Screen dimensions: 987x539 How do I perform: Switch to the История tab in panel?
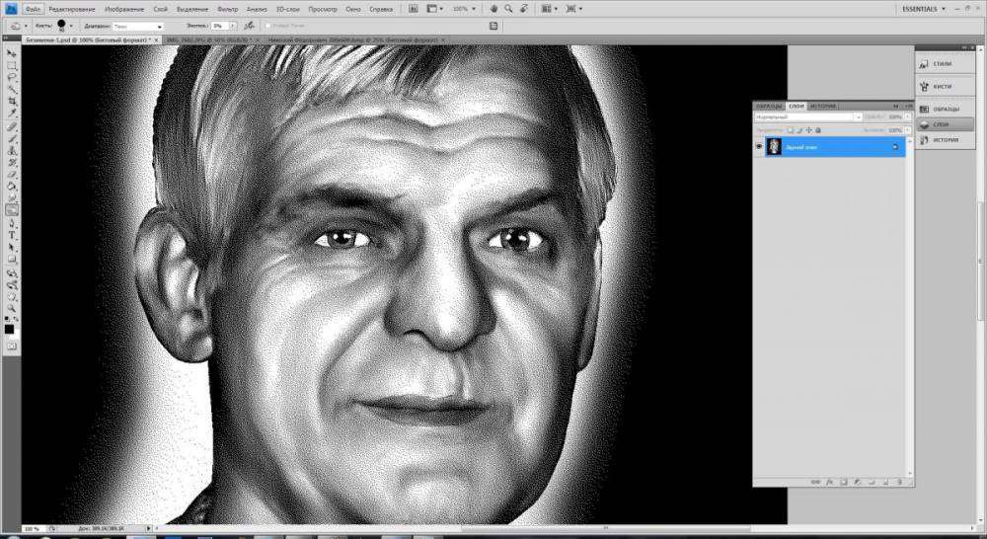pos(823,106)
